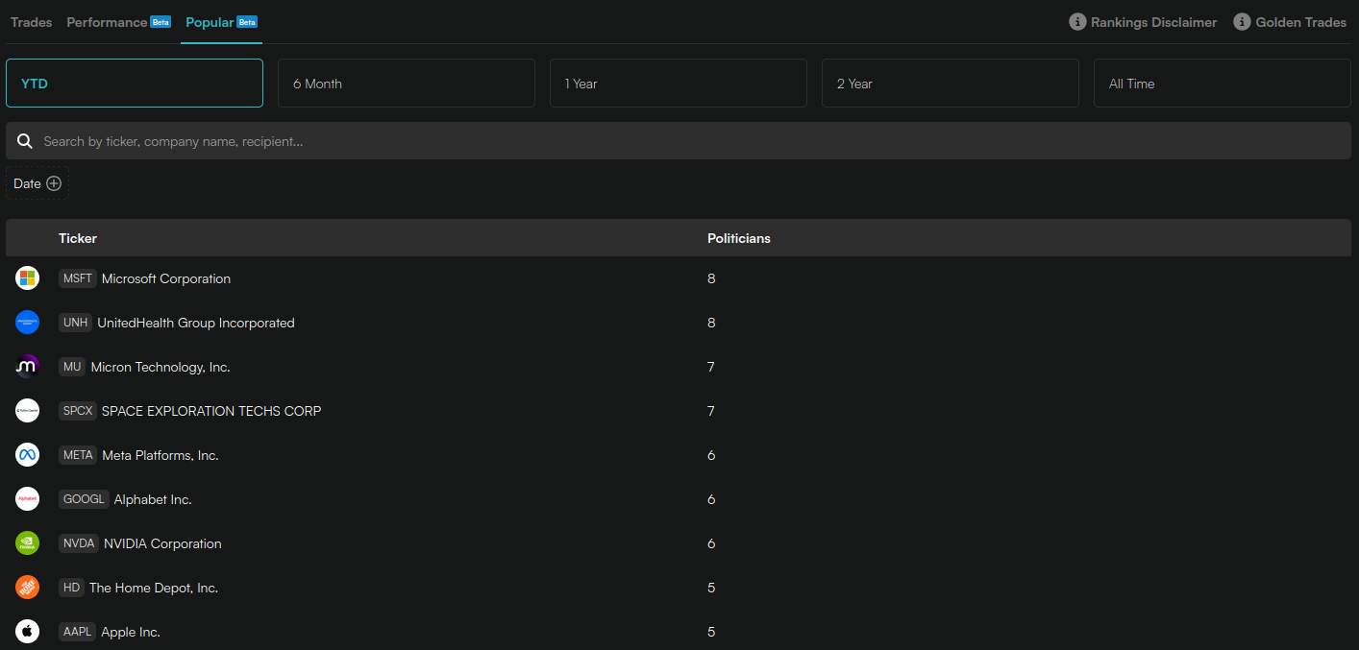The width and height of the screenshot is (1359, 650).
Task: Click the Home Depot logo icon
Action: coord(28,588)
